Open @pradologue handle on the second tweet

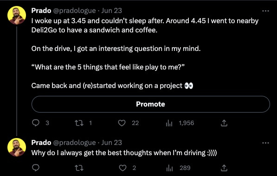[x=74, y=143]
